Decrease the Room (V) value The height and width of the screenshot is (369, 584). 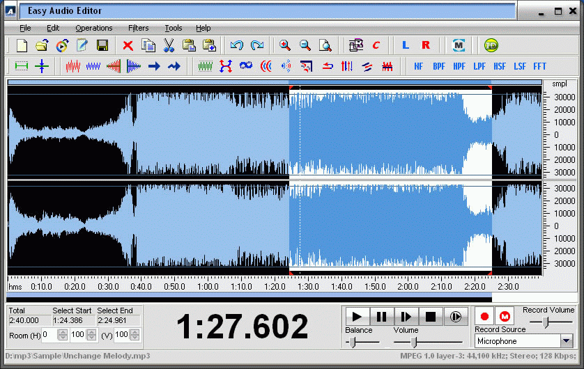coord(135,338)
